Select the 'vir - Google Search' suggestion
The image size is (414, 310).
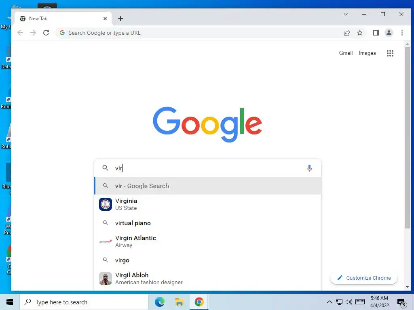208,186
